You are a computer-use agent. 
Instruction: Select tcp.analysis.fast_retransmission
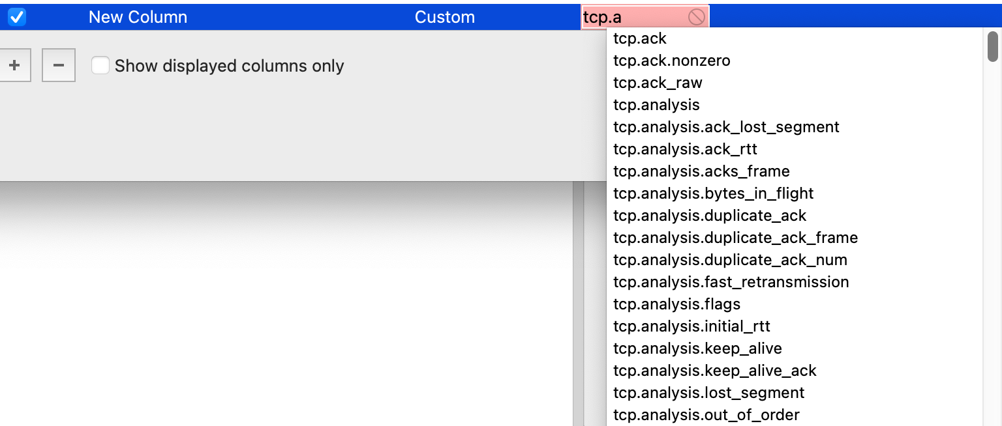coord(731,282)
